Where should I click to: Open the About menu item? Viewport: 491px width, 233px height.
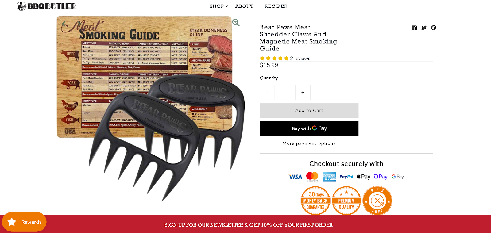244,6
